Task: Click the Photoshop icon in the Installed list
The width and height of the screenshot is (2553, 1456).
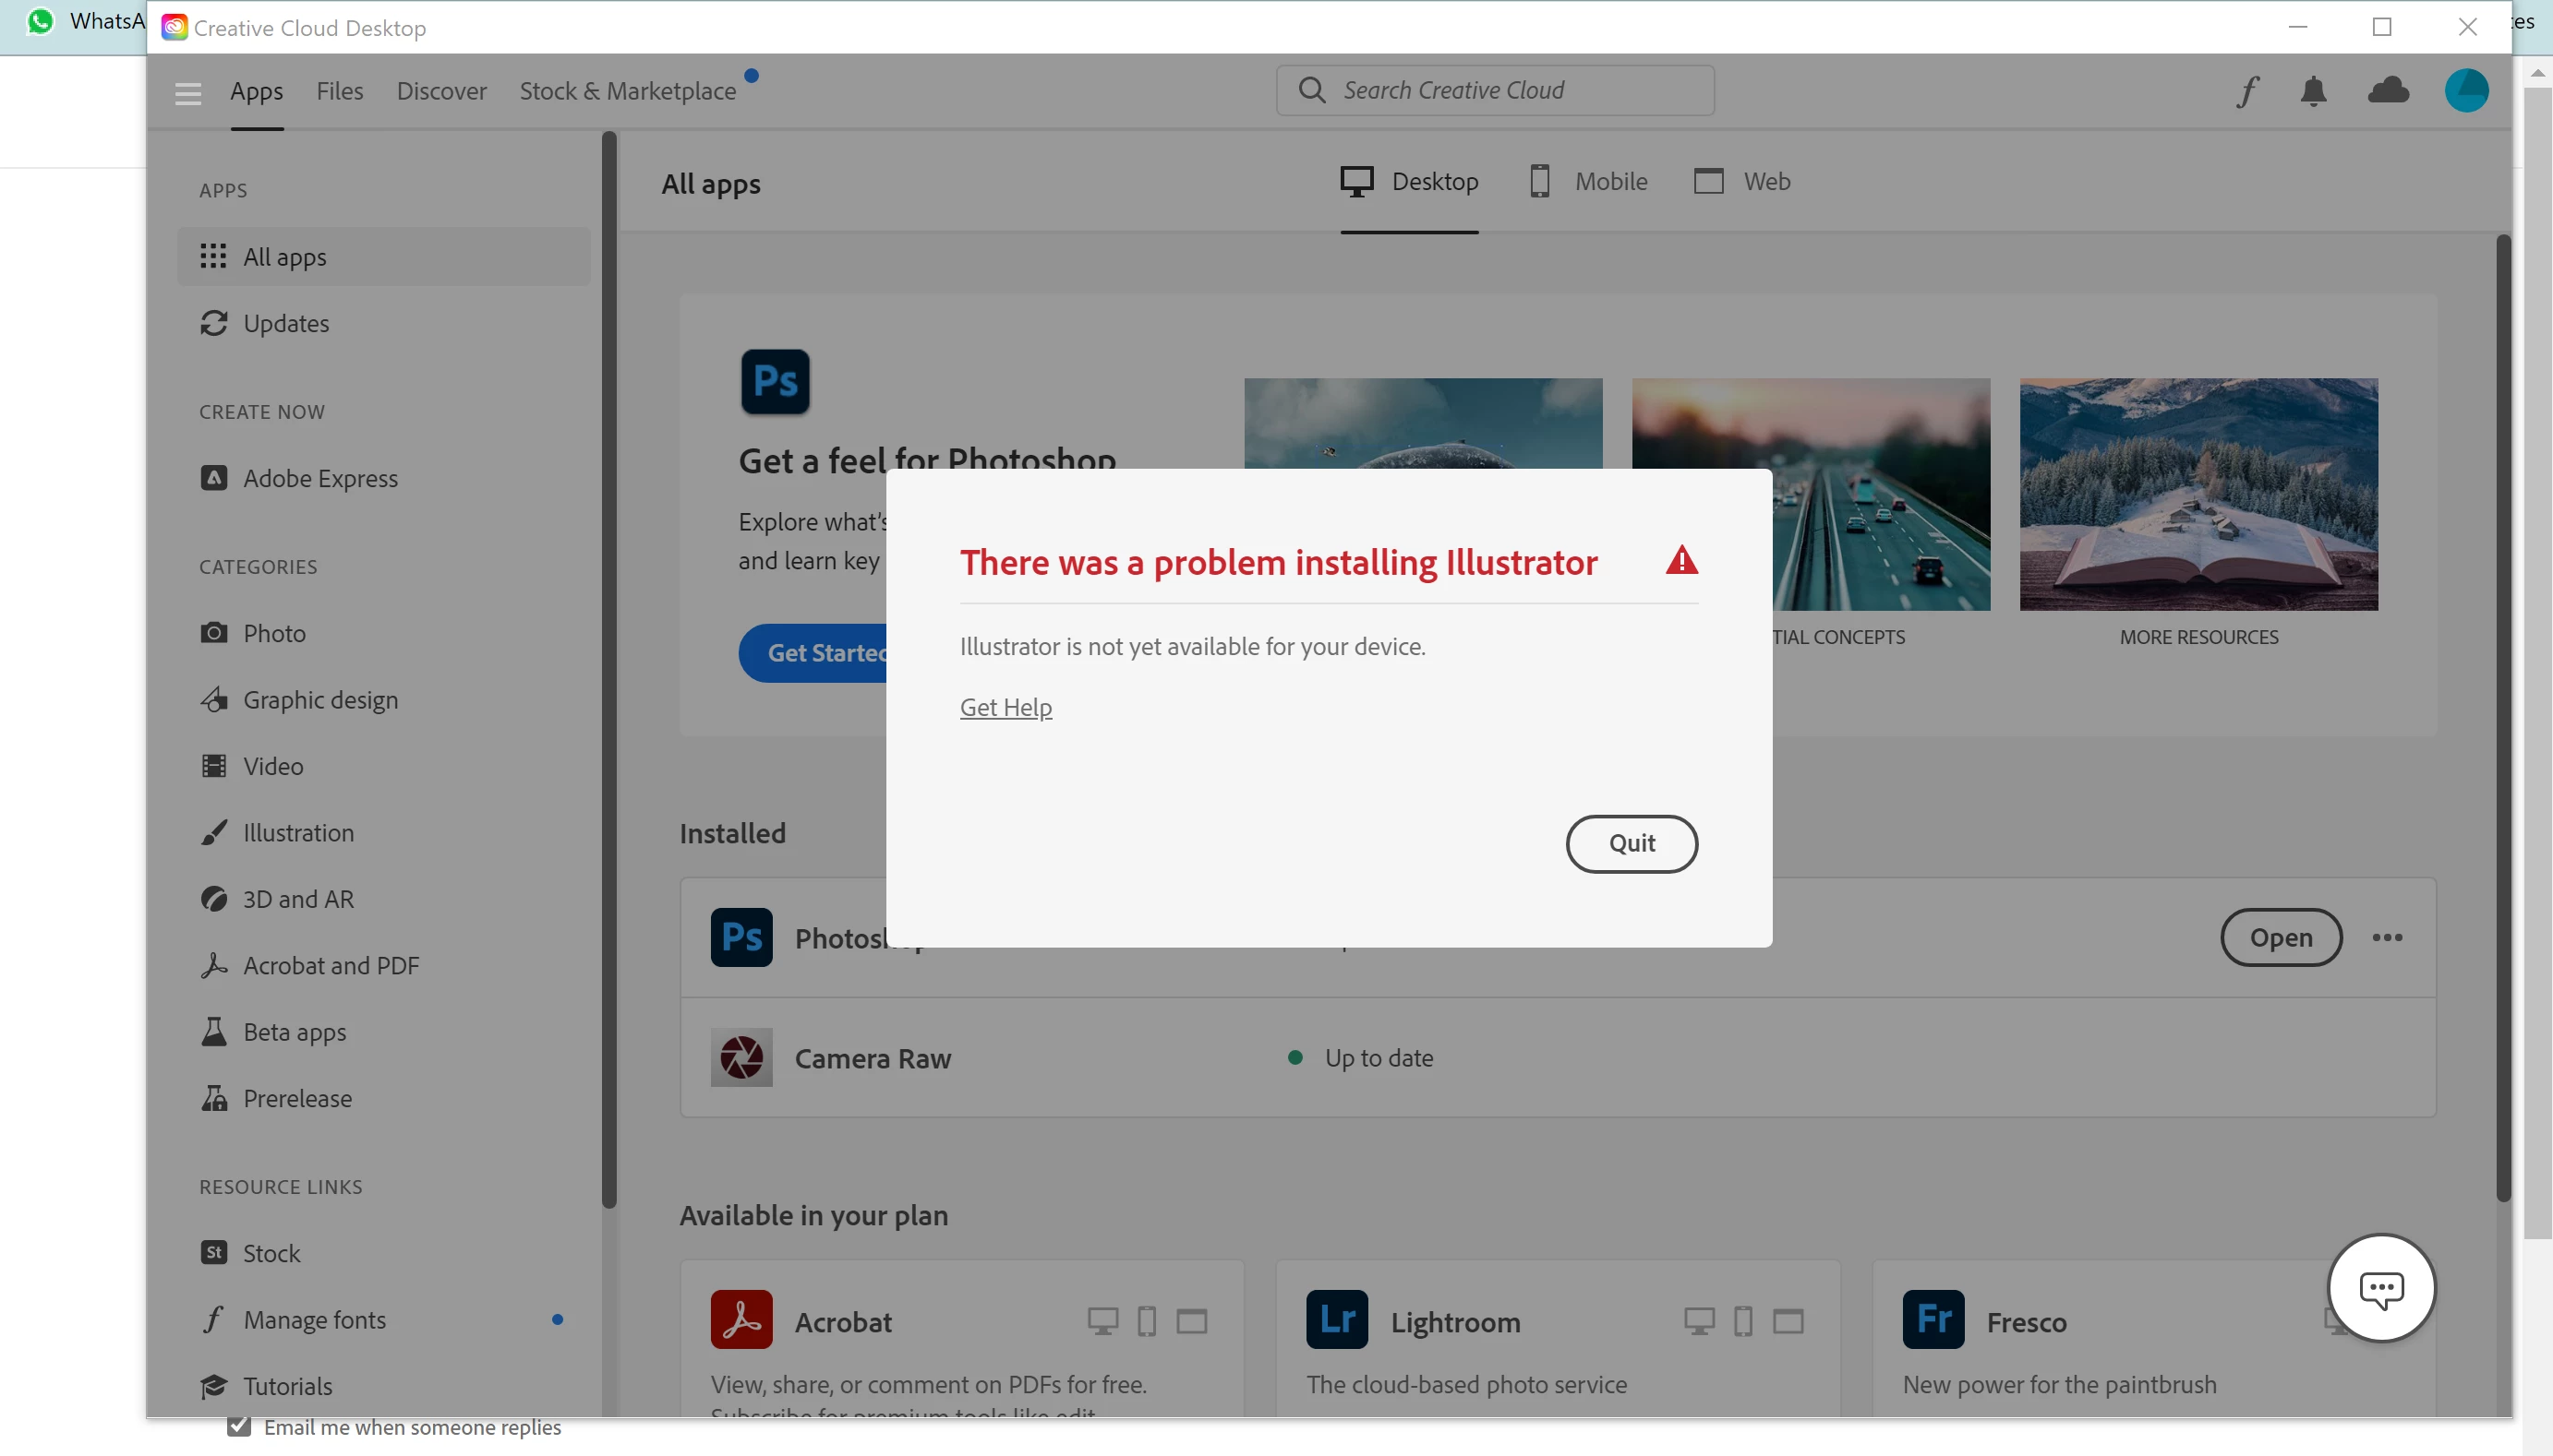Action: (741, 937)
